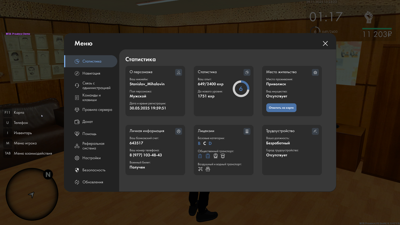This screenshot has height=225, width=400.
Task: Click the license category D letter
Action: pyautogui.click(x=210, y=143)
